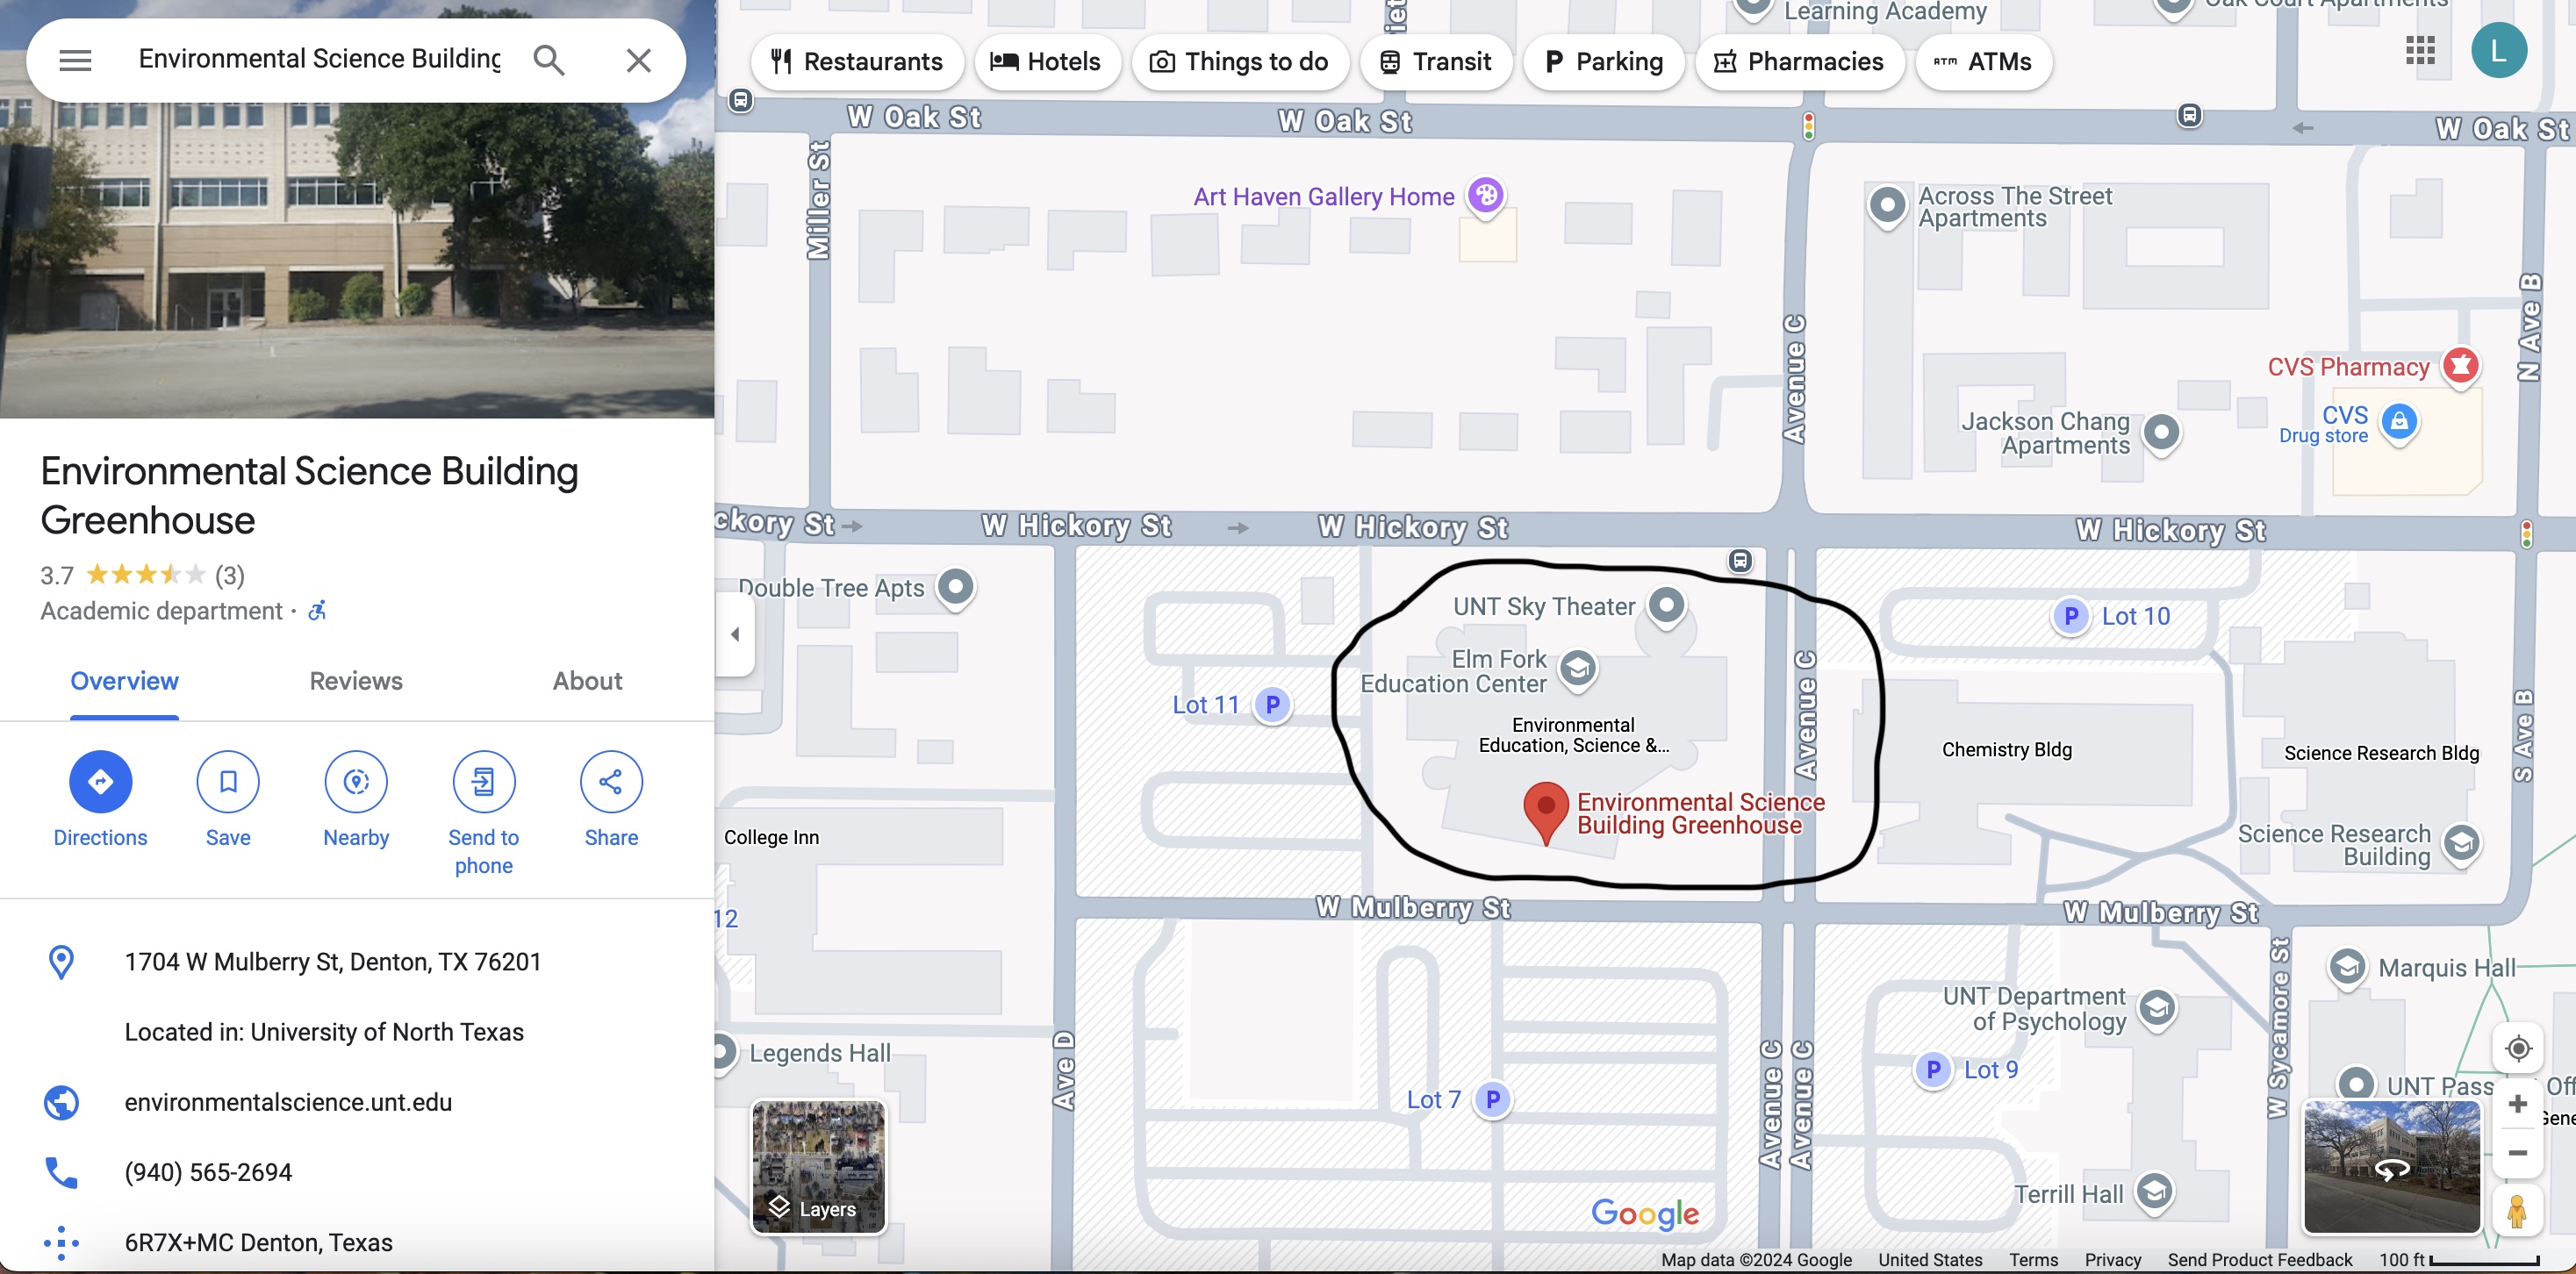The width and height of the screenshot is (2576, 1274).
Task: Open the hamburger main menu
Action: (75, 59)
